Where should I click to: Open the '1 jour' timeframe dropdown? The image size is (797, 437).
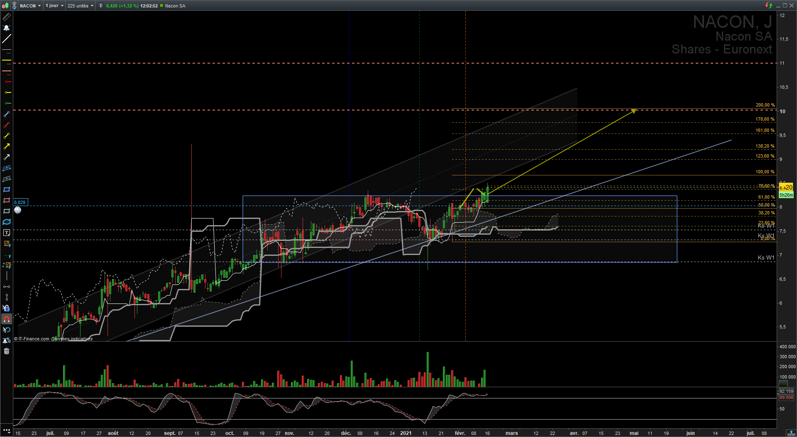pyautogui.click(x=54, y=6)
